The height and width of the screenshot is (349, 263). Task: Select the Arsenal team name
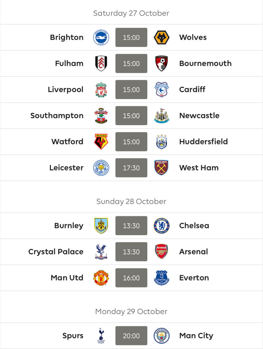pyautogui.click(x=194, y=252)
